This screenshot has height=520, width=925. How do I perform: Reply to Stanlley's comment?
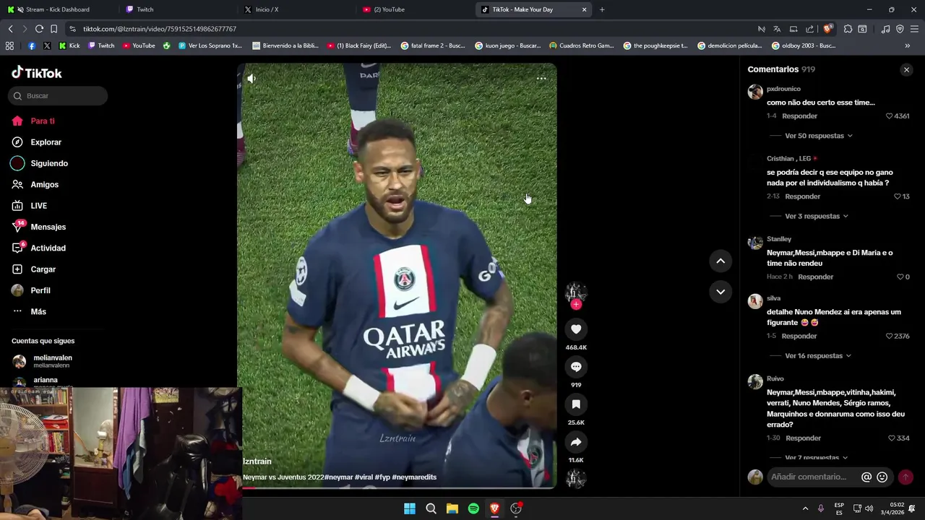[815, 277]
